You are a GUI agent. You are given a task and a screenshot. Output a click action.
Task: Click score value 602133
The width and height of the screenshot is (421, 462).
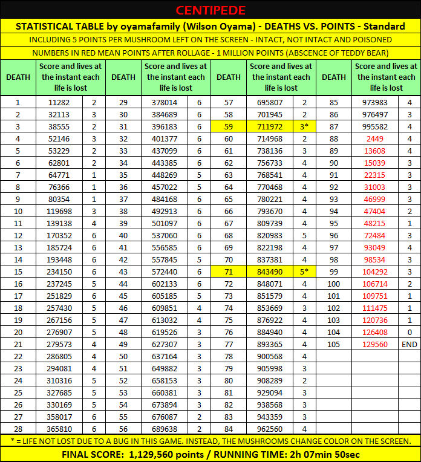tap(164, 284)
